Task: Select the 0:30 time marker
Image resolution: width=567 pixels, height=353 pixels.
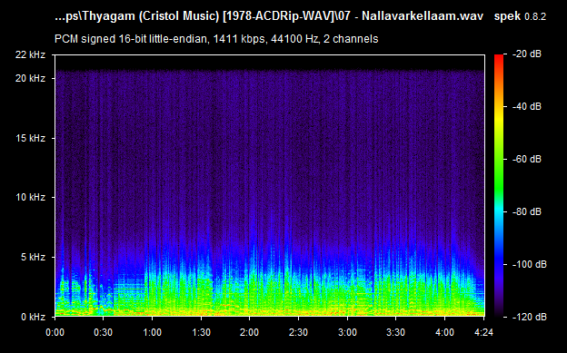Action: pyautogui.click(x=103, y=332)
